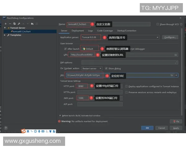Click the Fix button for the warning

click(x=175, y=121)
